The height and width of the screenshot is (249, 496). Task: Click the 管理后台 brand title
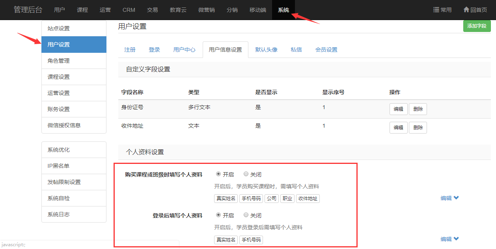pyautogui.click(x=28, y=10)
